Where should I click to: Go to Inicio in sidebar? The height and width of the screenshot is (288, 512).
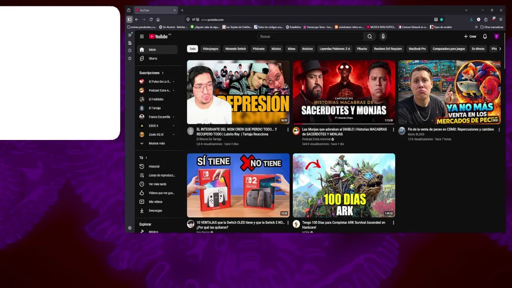[157, 50]
